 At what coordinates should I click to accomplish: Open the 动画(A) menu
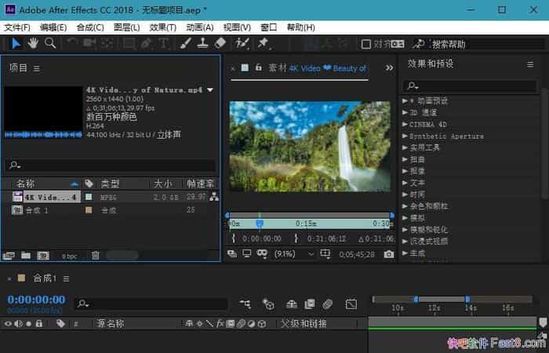(199, 27)
